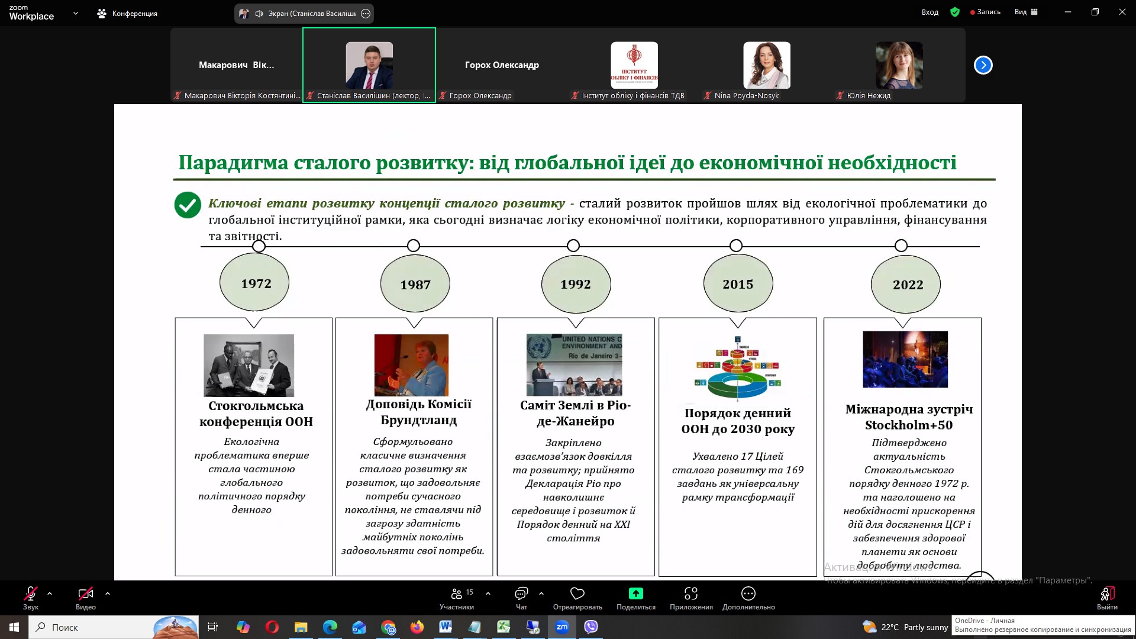Image resolution: width=1136 pixels, height=639 pixels.
Task: Click the weather 22°C Partly sunny widget
Action: (905, 627)
